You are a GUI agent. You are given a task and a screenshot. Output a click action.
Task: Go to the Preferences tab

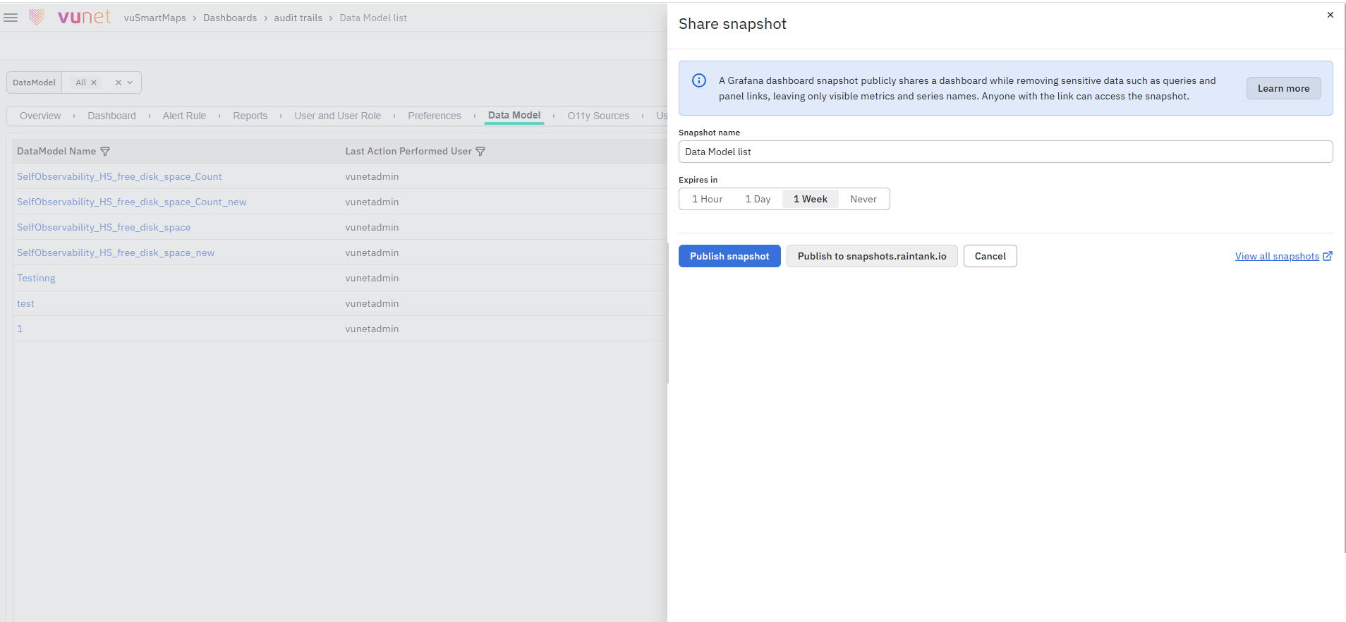pos(434,116)
